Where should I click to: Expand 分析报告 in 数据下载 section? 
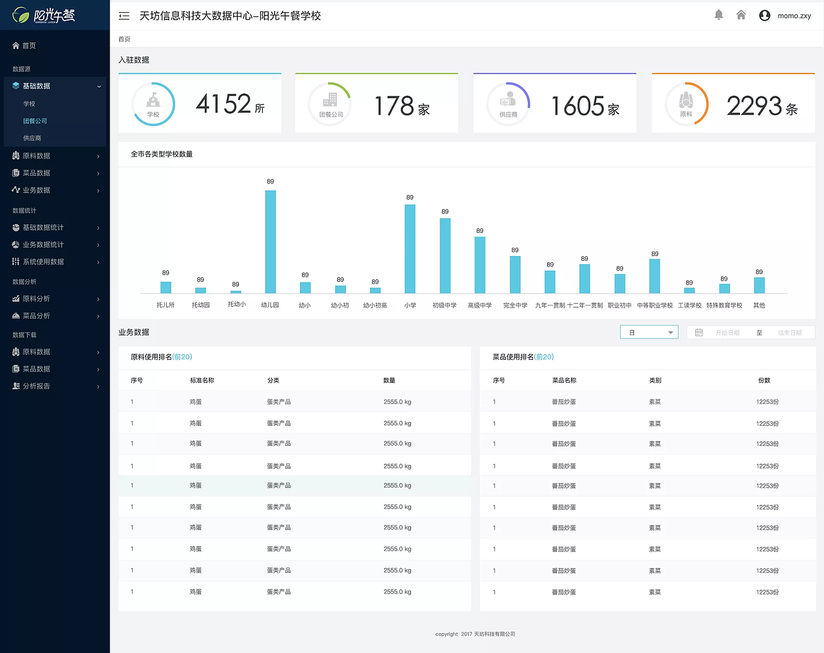coord(55,386)
